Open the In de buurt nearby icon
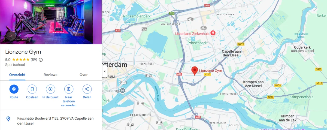The height and width of the screenshot is (130, 327). [x=50, y=89]
